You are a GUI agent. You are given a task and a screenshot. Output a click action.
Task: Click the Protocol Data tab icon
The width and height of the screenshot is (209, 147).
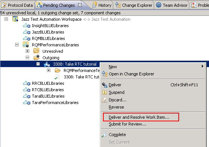click(x=4, y=5)
